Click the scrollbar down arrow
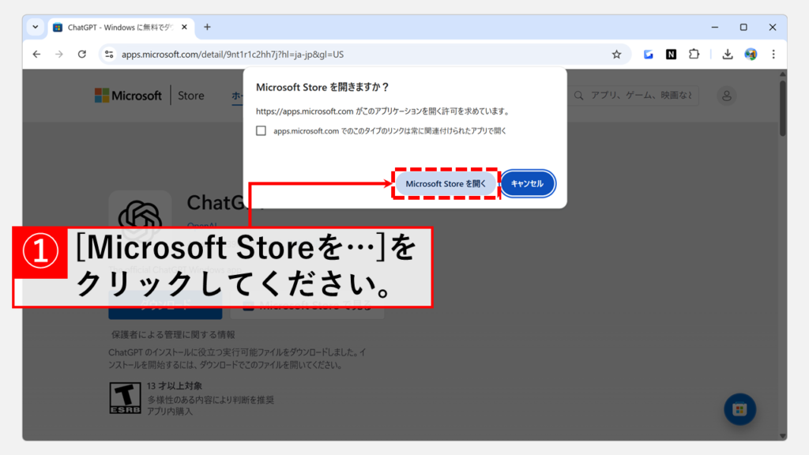Image resolution: width=809 pixels, height=455 pixels. pyautogui.click(x=783, y=436)
